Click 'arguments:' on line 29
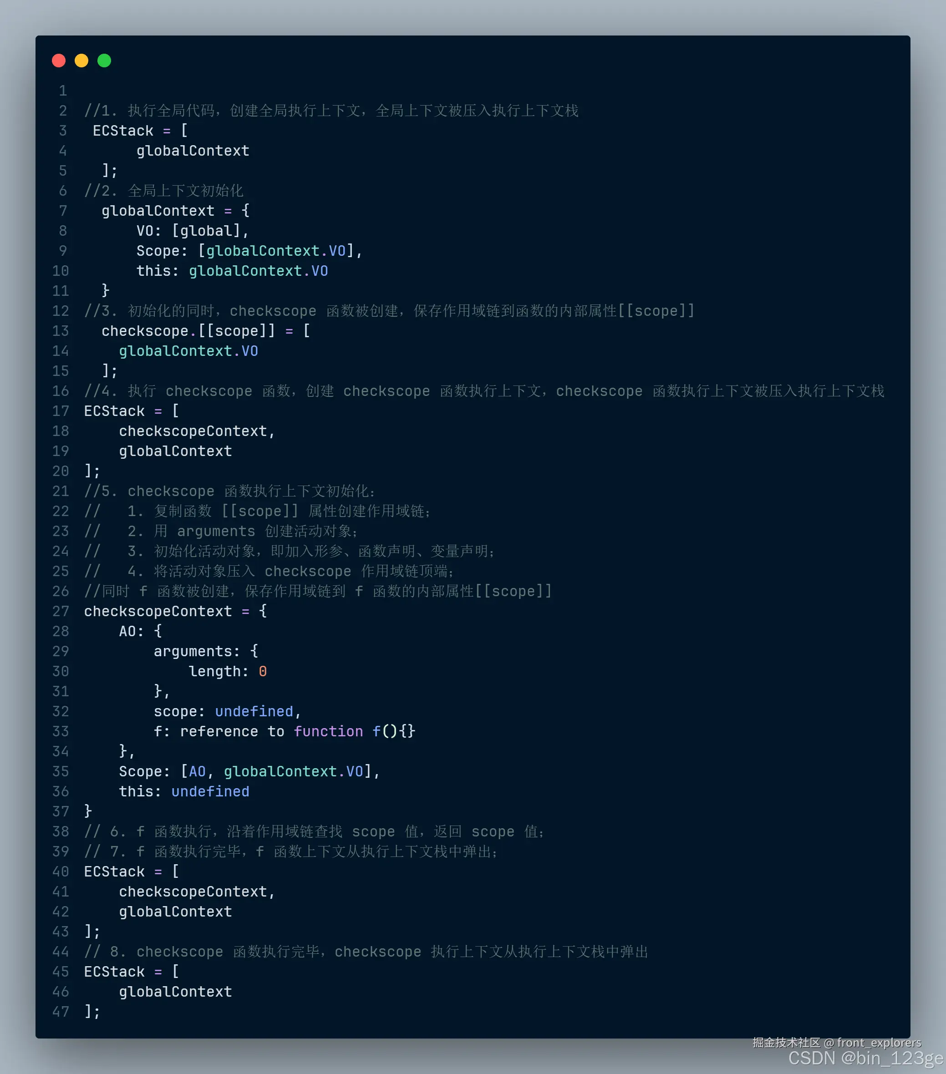Viewport: 946px width, 1074px height. click(x=197, y=652)
